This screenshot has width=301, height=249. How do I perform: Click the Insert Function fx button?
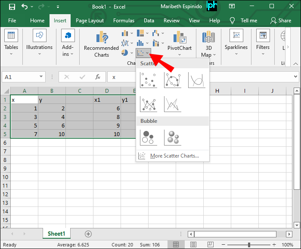point(98,77)
